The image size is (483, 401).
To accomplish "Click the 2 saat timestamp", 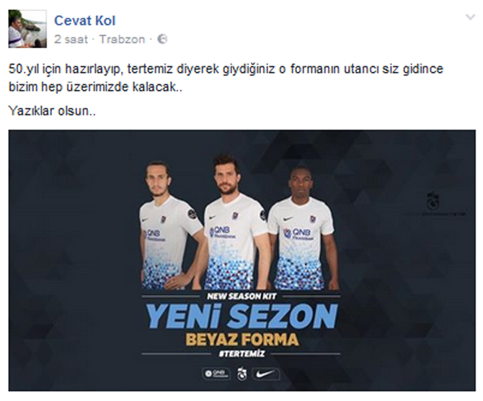I will pos(71,40).
